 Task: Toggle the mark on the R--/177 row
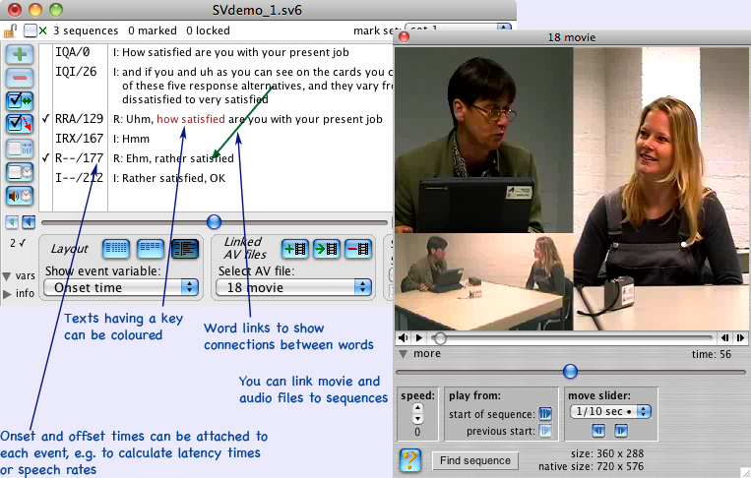click(x=45, y=158)
